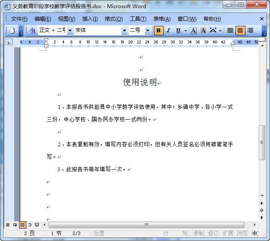This screenshot has width=270, height=241.
Task: Click the page count 2/3 in status bar
Action: 76,233
